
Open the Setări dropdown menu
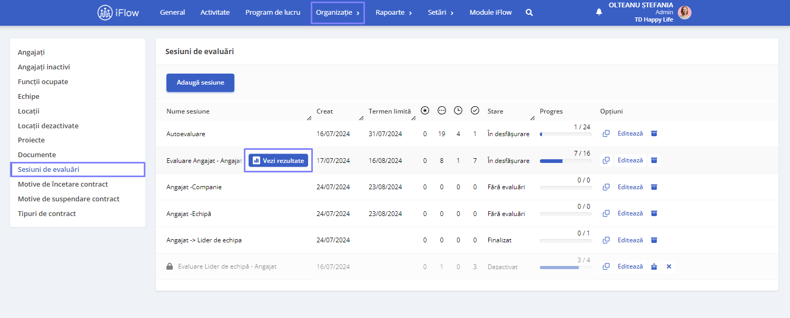click(440, 13)
